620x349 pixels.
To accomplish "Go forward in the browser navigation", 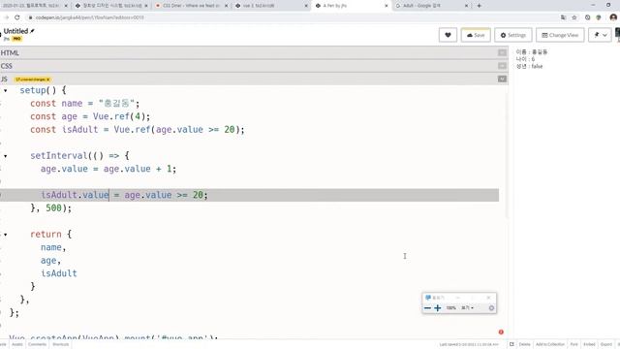I will pyautogui.click(x=7, y=17).
